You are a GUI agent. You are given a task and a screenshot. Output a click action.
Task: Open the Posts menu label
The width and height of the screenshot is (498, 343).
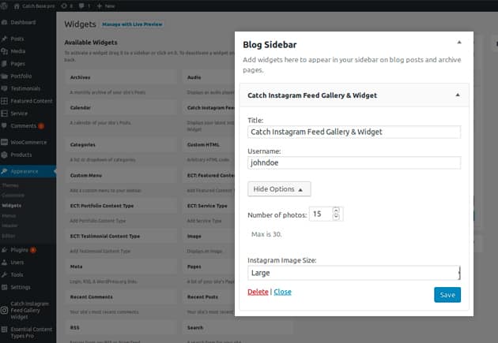click(17, 39)
